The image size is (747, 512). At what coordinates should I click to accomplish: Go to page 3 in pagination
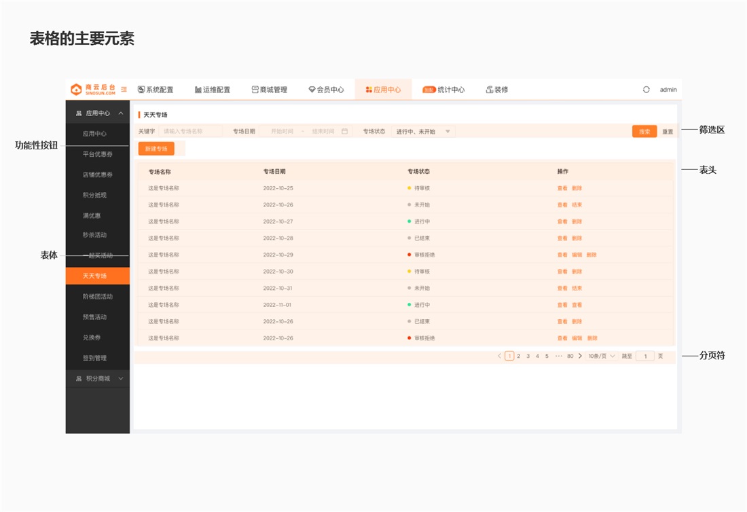tap(528, 356)
